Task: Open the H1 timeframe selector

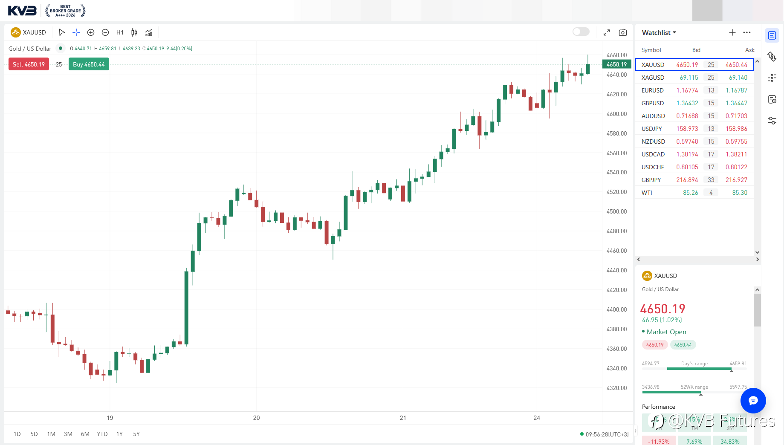Action: point(120,32)
